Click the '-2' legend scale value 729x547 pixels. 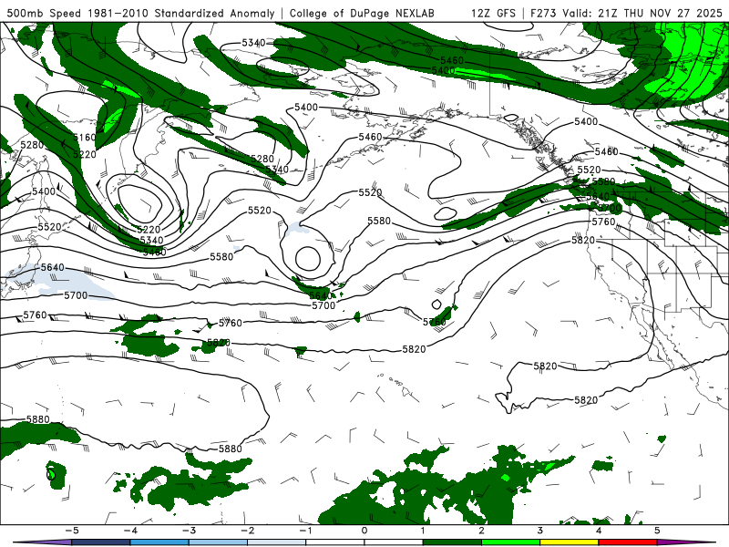pyautogui.click(x=247, y=531)
